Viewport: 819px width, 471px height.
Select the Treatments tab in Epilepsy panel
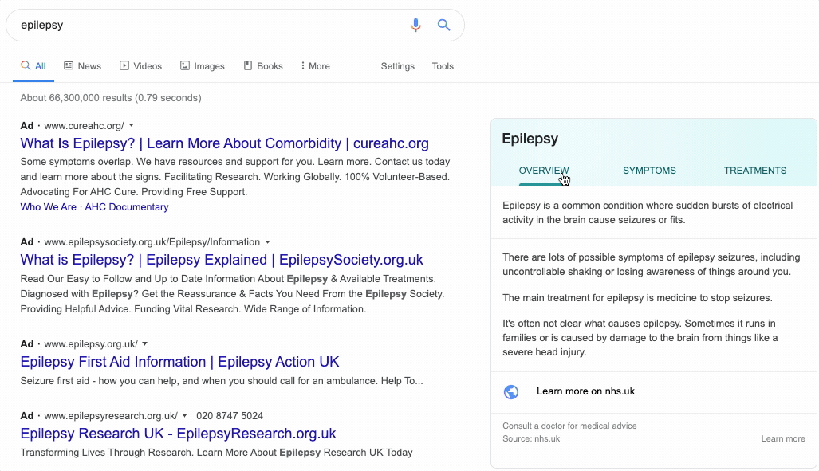754,171
